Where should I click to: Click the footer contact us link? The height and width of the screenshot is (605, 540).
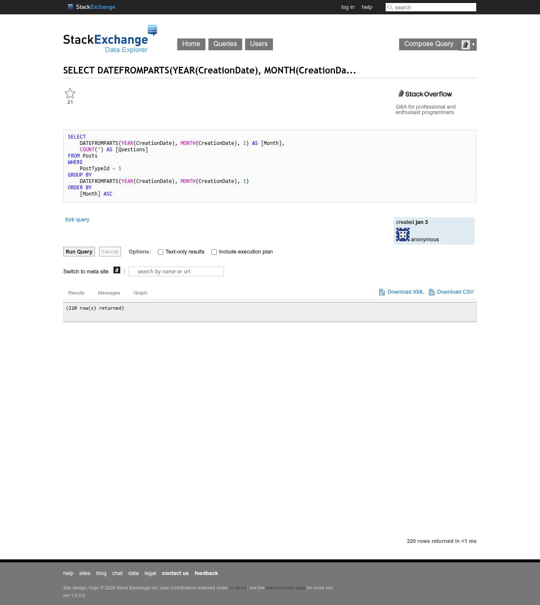tap(175, 573)
